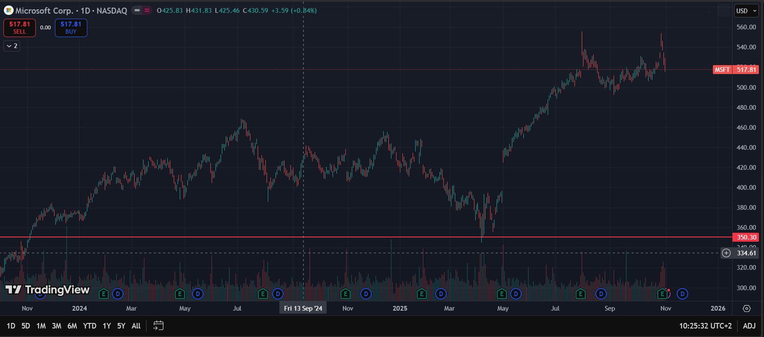Viewport: 764px width, 337px height.
Task: Click the blue BUY 517.81 button
Action: [x=71, y=28]
